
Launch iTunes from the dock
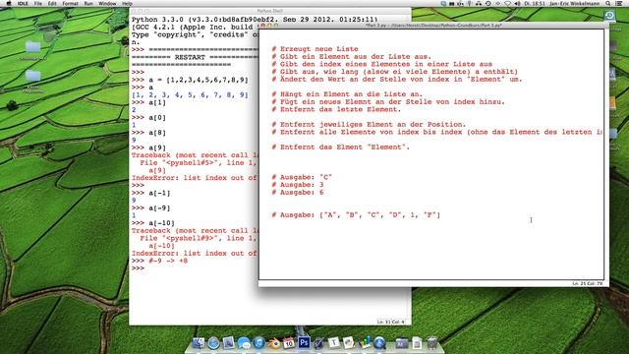point(258,343)
